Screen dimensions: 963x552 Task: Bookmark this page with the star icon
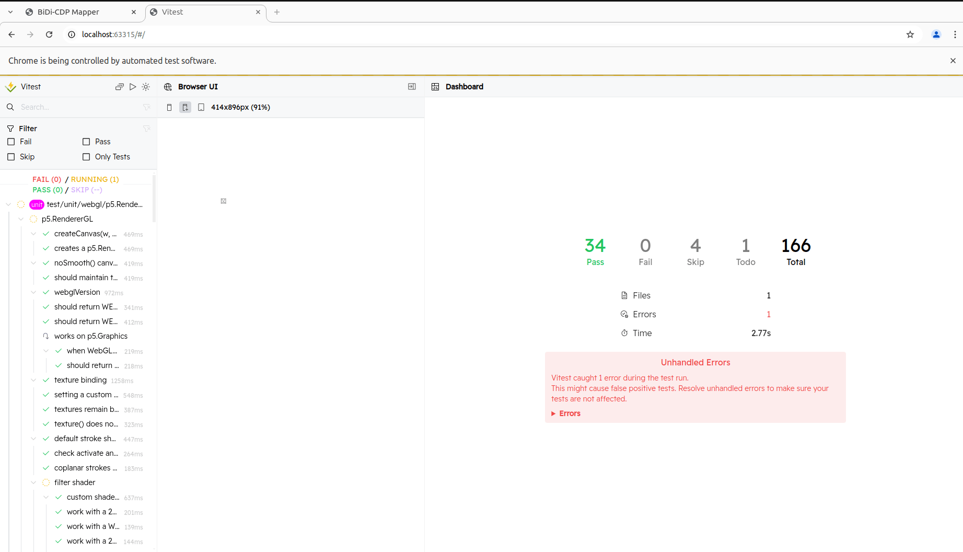910,34
